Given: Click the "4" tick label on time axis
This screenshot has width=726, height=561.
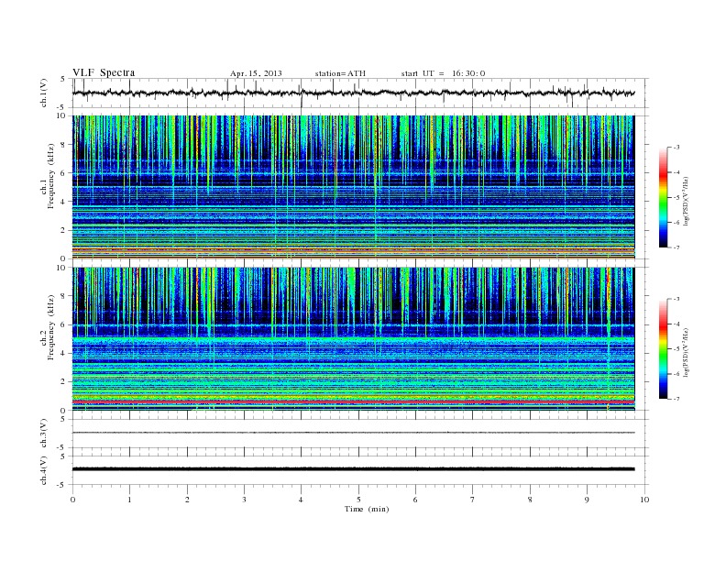Looking at the screenshot, I should coord(301,500).
